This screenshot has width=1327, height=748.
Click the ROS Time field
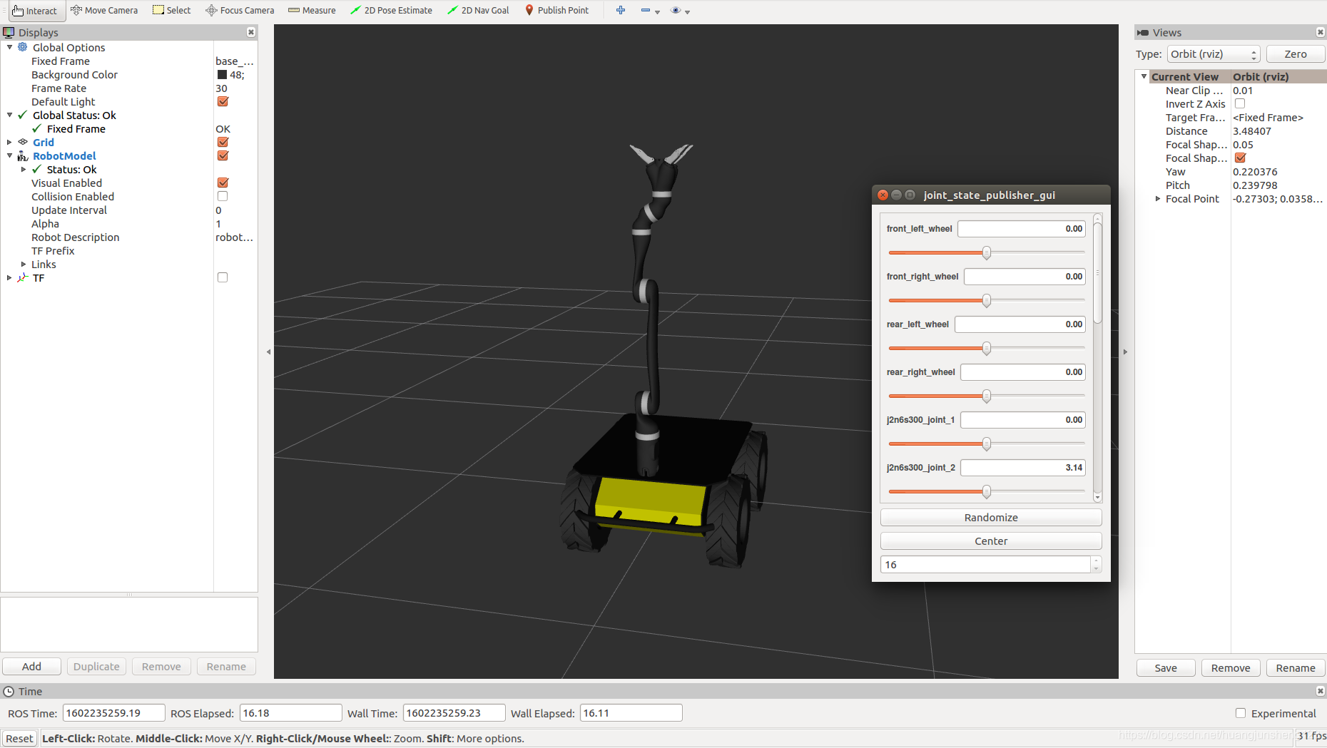[114, 713]
